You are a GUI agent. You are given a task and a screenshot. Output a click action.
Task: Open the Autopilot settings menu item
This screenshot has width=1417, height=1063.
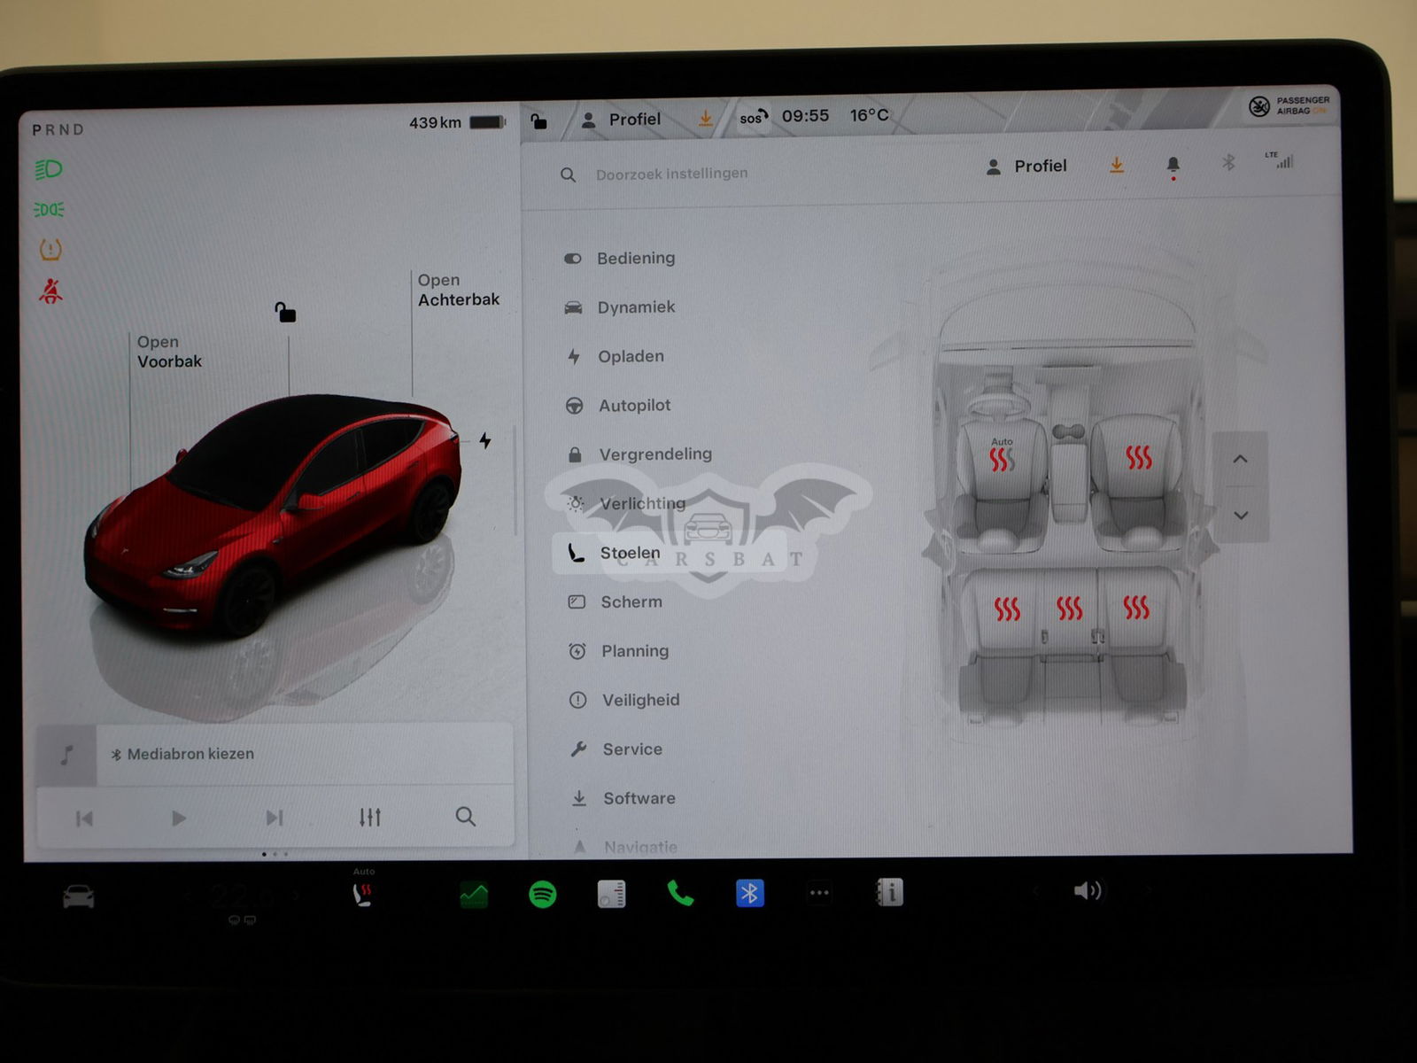tap(634, 405)
